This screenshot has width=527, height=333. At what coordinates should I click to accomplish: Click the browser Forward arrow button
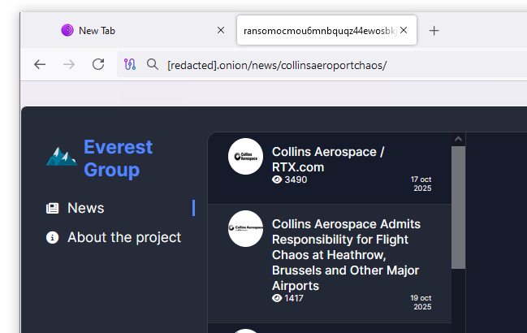[69, 64]
